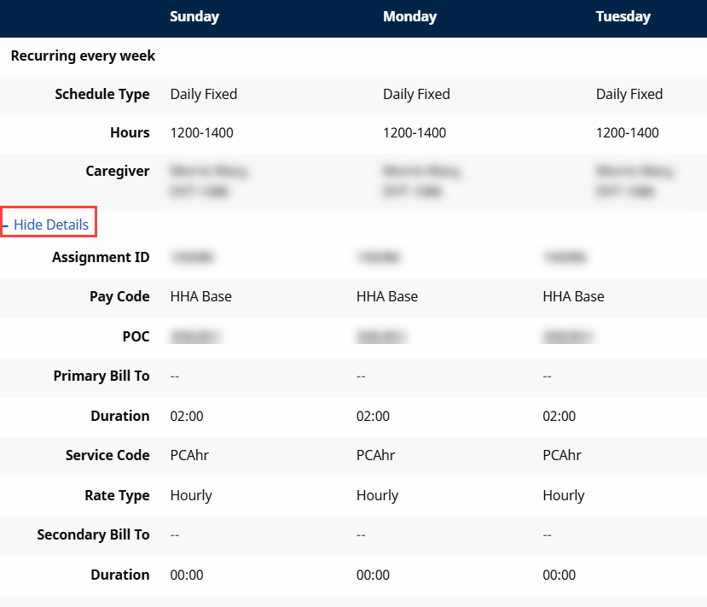Select Monday's HHA Base pay code
Viewport: 707px width, 607px height.
tap(387, 296)
